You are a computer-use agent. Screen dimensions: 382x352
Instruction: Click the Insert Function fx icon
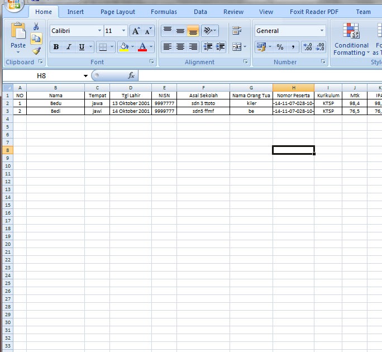click(131, 75)
